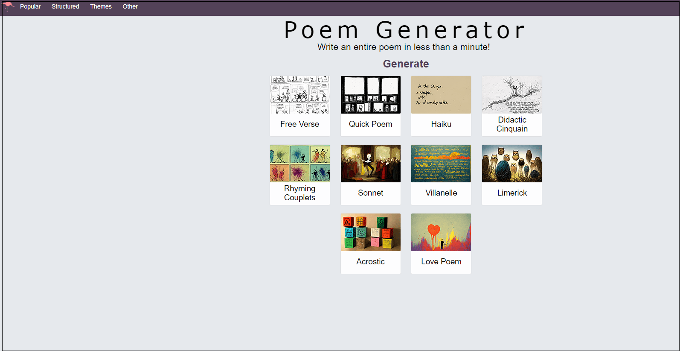Click the Poem Generator title
680x351 pixels.
pyautogui.click(x=404, y=30)
